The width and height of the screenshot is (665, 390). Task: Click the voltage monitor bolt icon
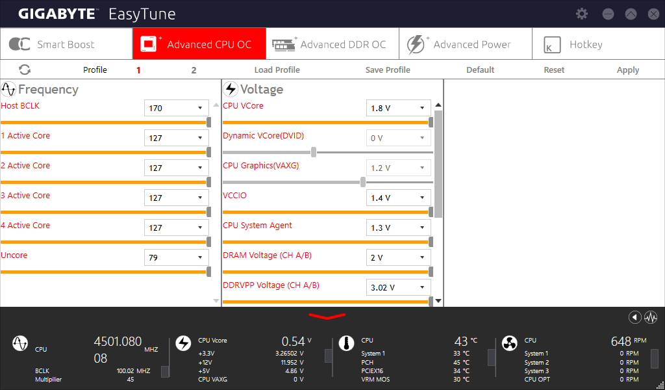tap(183, 343)
